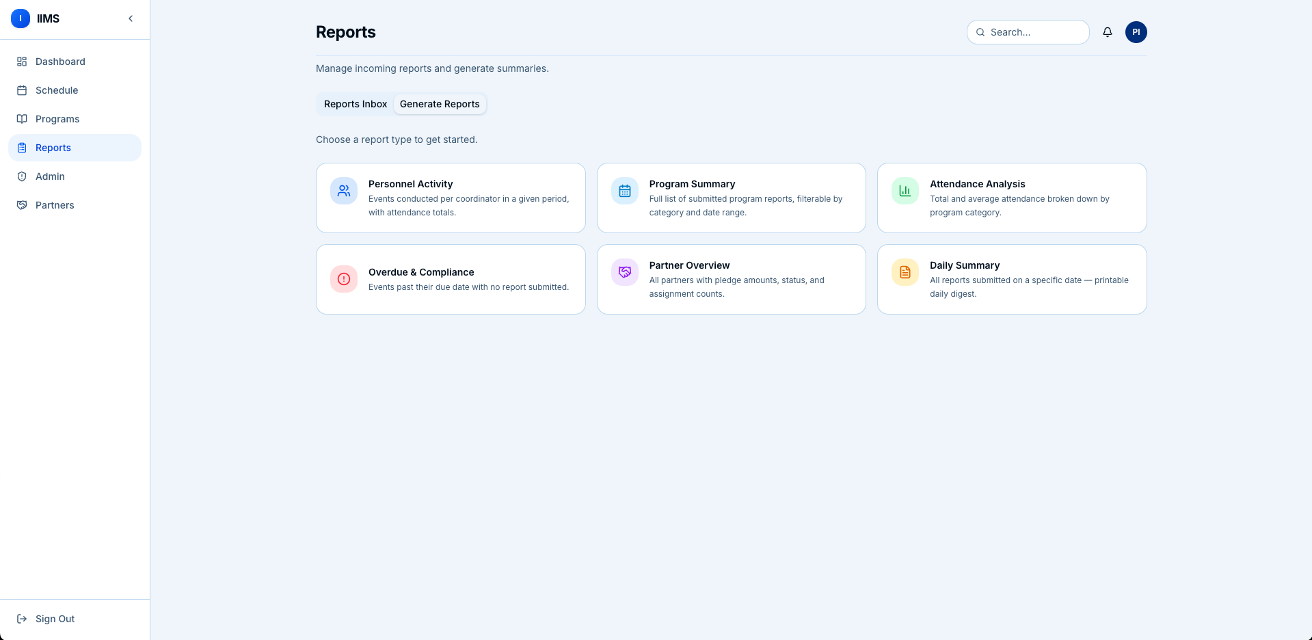
Task: Select the Generate Reports tab
Action: [440, 104]
